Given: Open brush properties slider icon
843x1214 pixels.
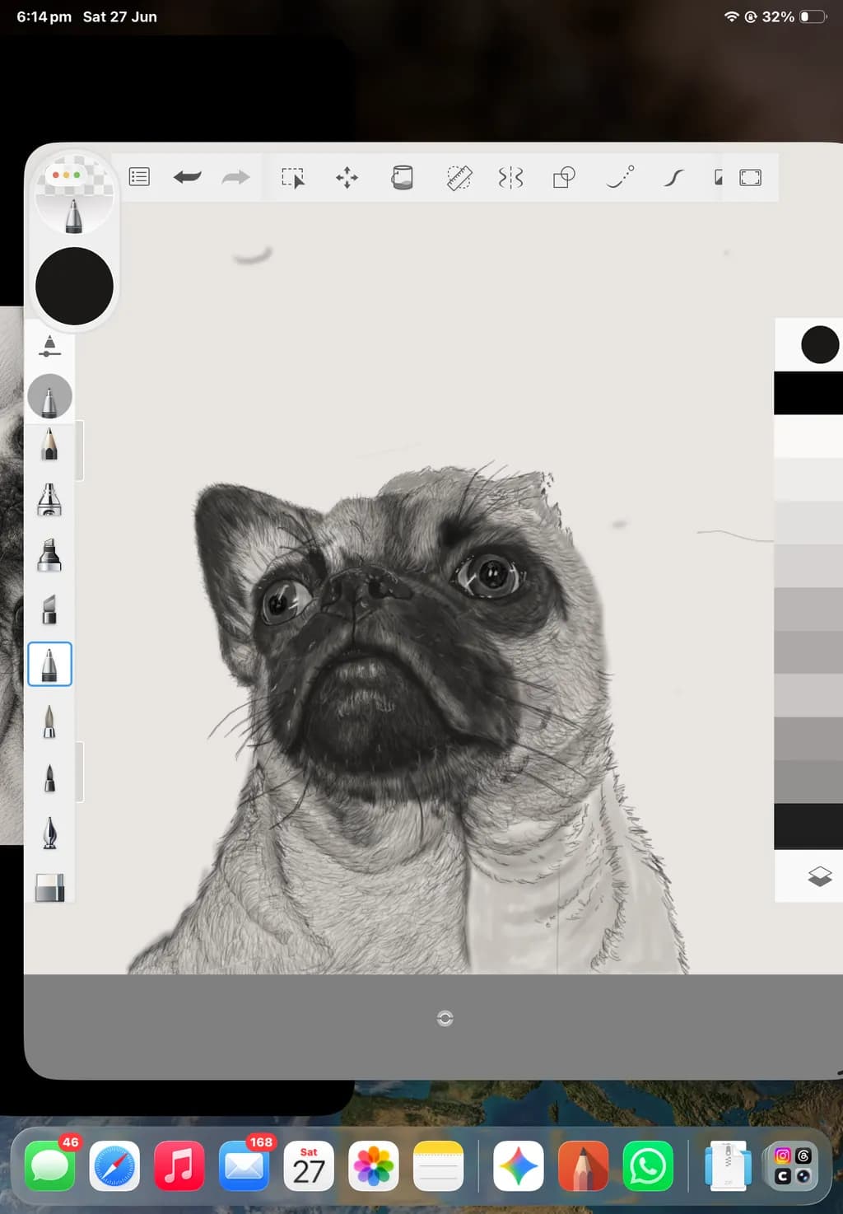Looking at the screenshot, I should point(49,346).
